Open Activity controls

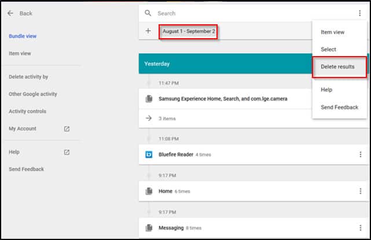pyautogui.click(x=27, y=112)
